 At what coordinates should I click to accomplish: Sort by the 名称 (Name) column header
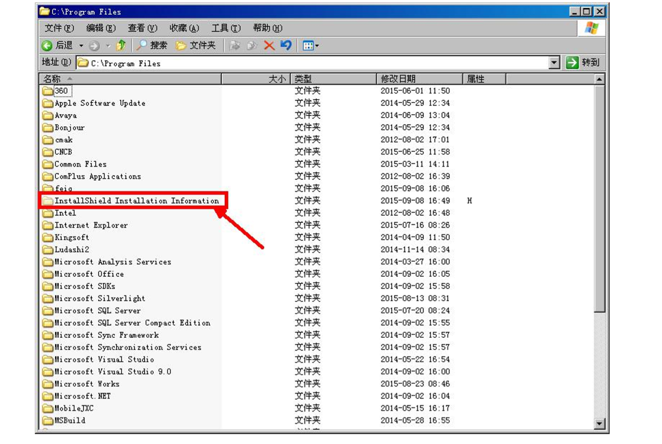pyautogui.click(x=130, y=79)
